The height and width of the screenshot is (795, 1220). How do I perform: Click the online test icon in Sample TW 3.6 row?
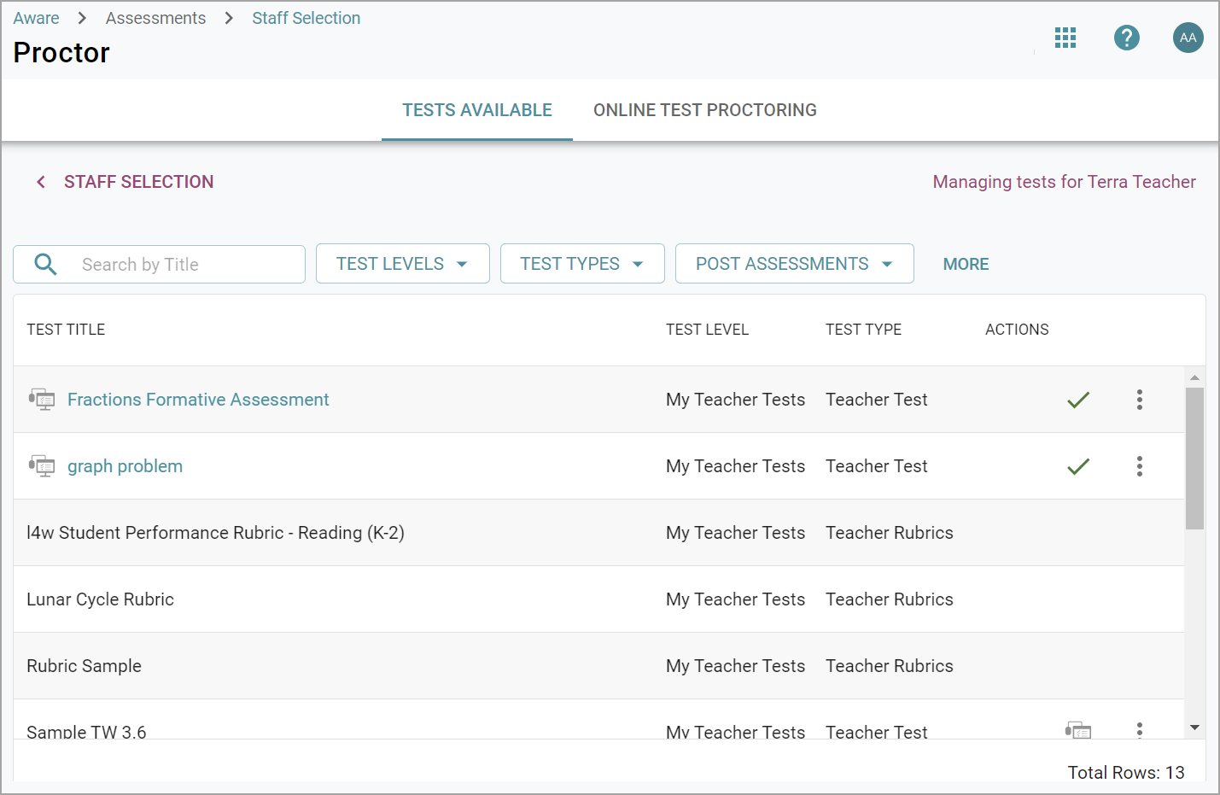1078,730
